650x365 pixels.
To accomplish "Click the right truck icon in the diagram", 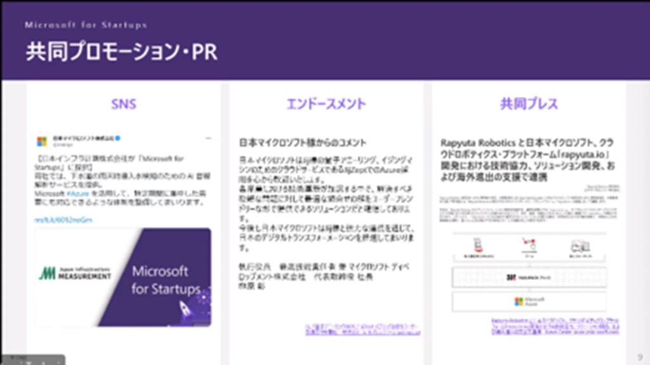I will [x=580, y=246].
